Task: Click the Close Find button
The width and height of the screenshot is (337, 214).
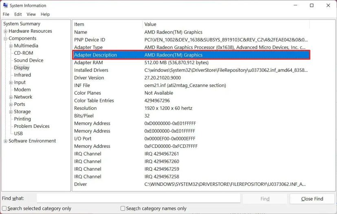Action: (312, 199)
